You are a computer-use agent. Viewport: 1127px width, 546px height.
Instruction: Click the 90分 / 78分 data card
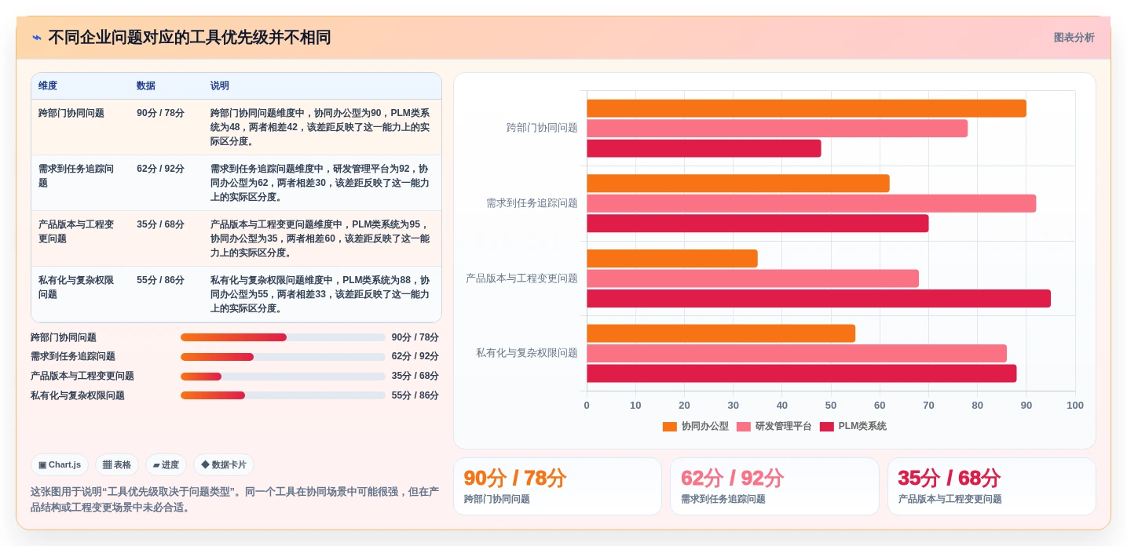coord(558,486)
